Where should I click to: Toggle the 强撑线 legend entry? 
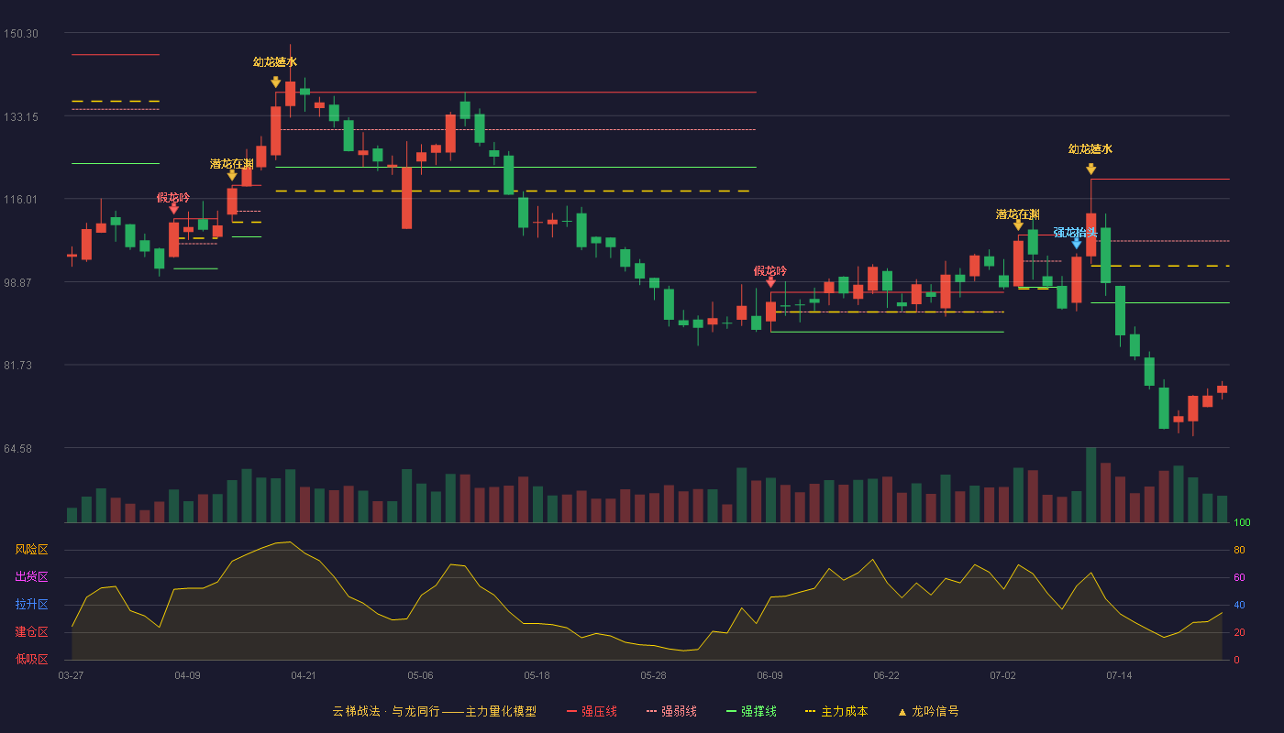(x=751, y=711)
